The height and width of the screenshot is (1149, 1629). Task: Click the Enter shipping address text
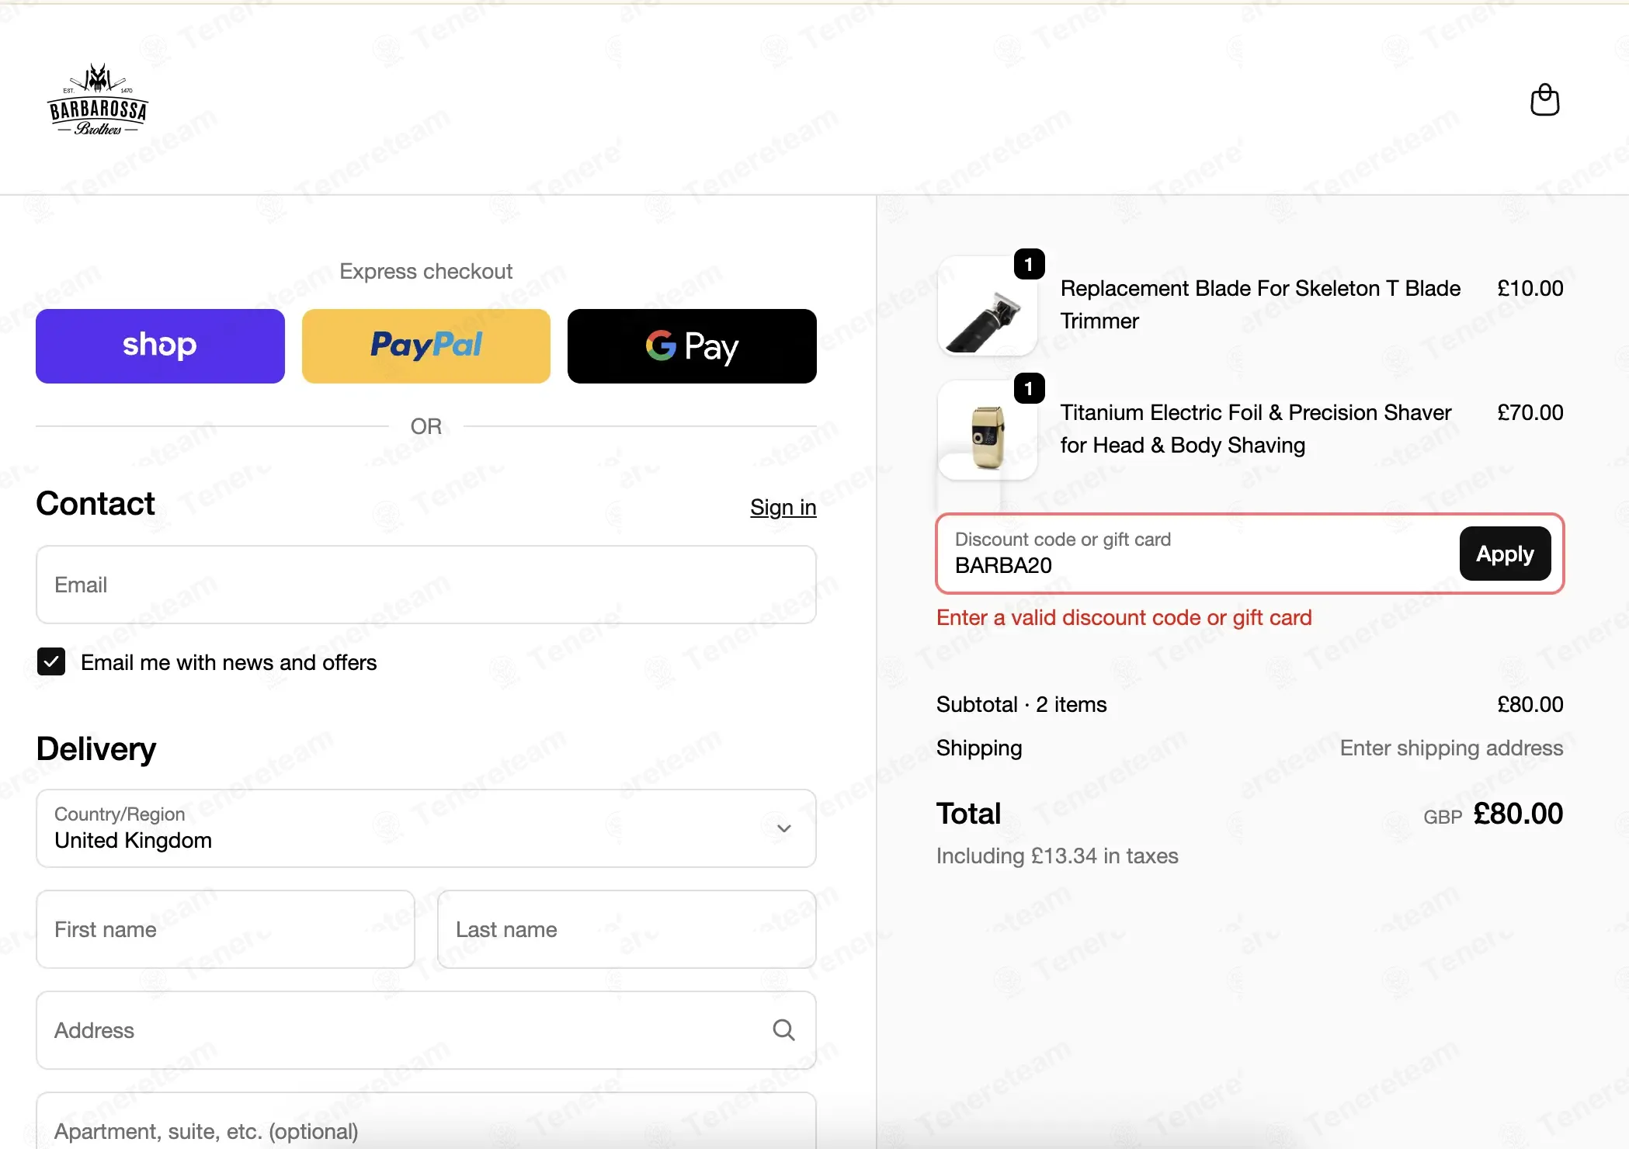(x=1452, y=748)
